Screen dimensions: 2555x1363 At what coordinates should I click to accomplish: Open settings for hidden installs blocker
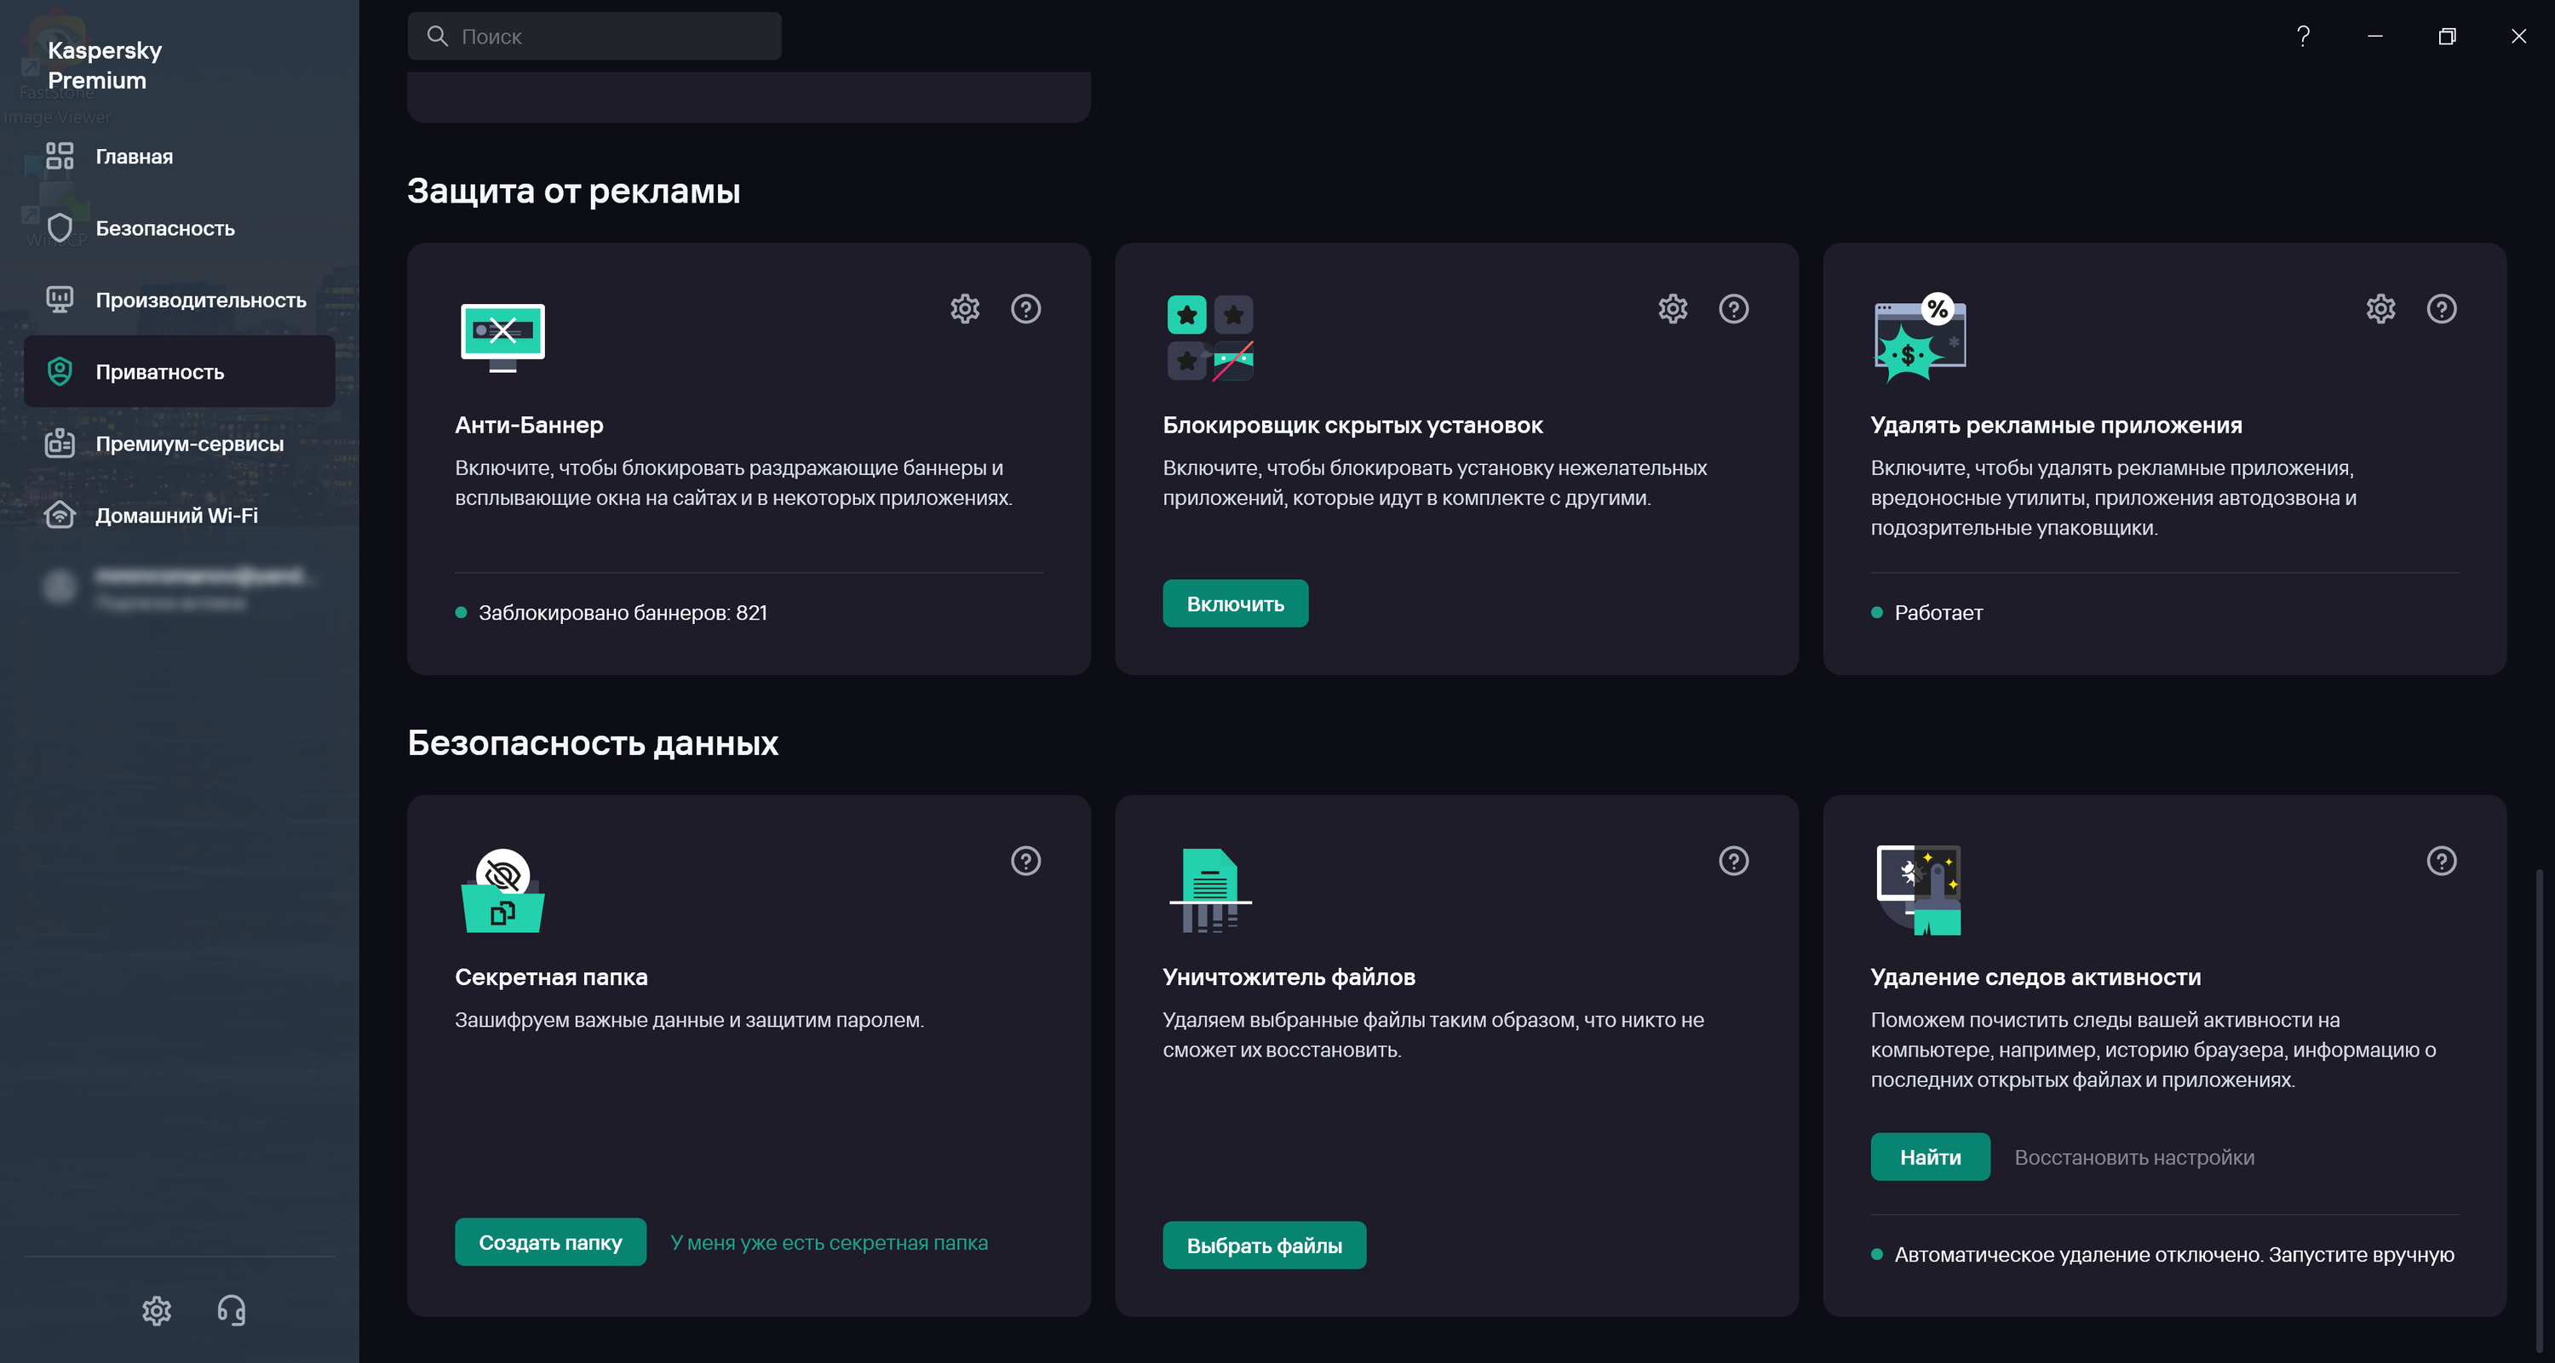click(1673, 309)
